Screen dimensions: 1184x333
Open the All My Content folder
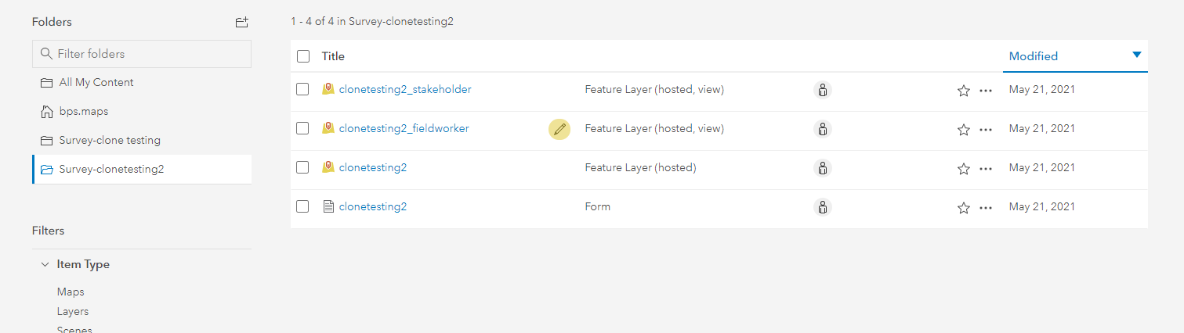96,83
